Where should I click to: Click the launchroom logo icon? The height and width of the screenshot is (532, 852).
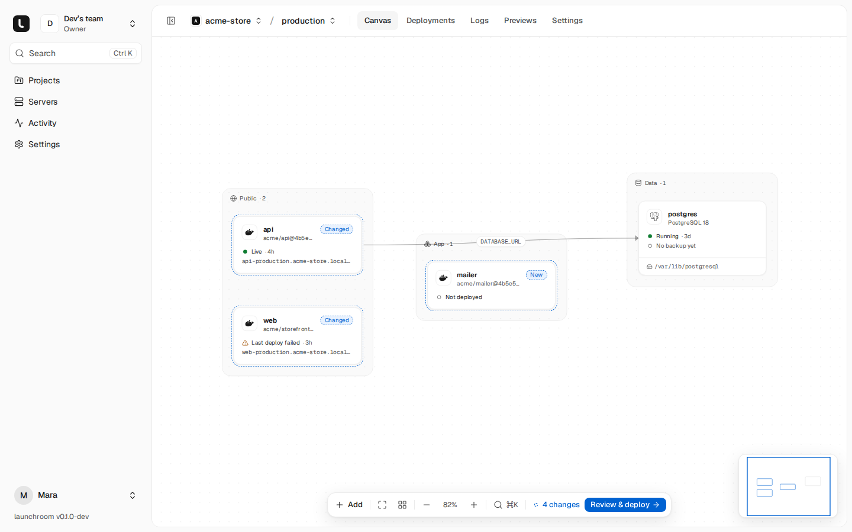pyautogui.click(x=21, y=24)
